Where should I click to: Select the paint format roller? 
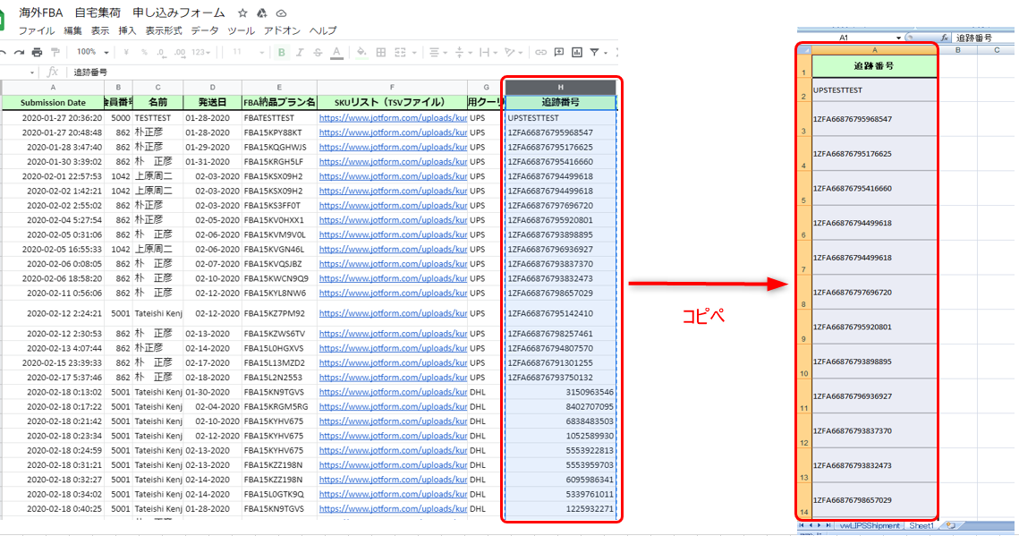tap(55, 53)
